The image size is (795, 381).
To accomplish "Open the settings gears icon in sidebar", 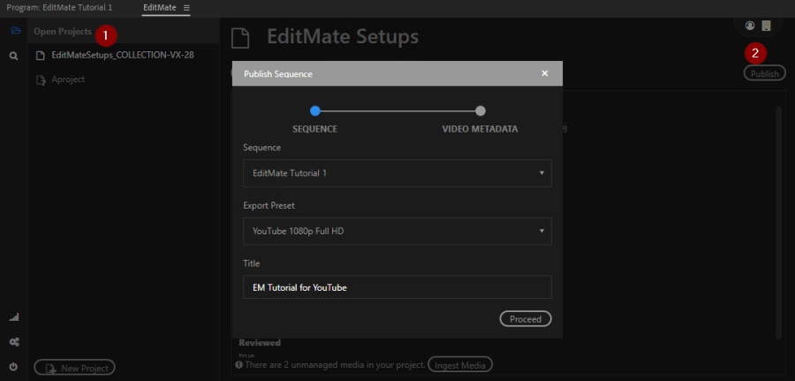I will (14, 342).
